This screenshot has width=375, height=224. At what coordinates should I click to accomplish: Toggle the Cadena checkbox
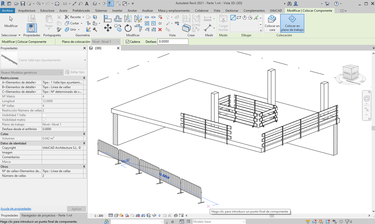(127, 42)
